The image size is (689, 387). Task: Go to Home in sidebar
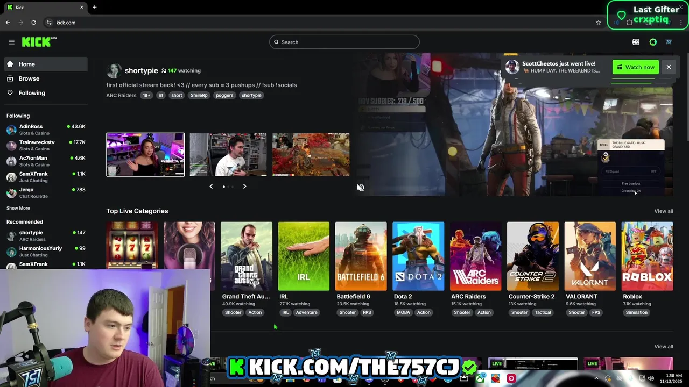coord(46,64)
